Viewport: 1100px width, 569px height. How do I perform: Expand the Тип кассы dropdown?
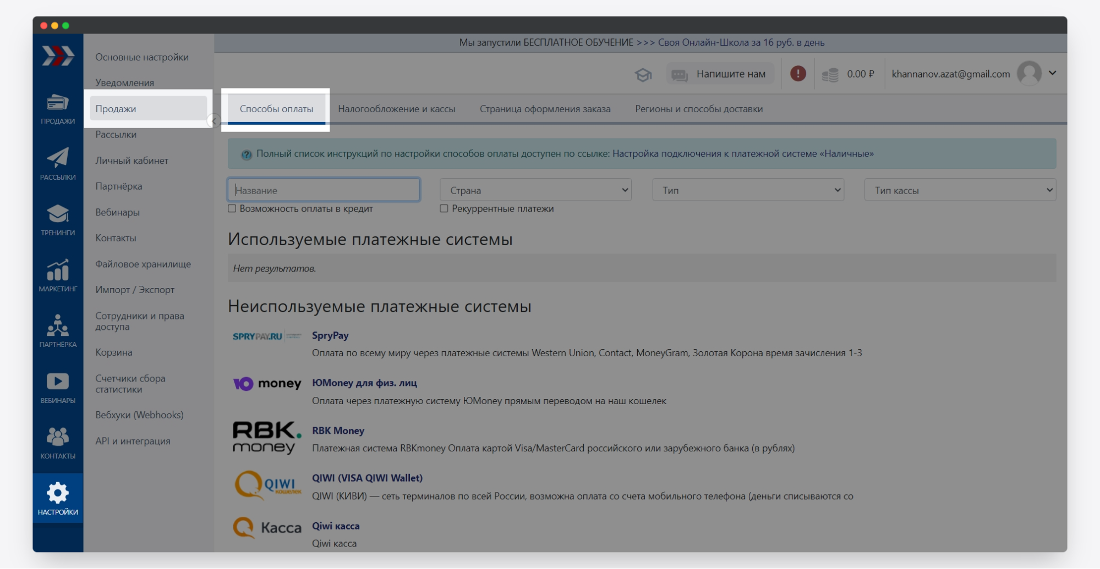coord(960,190)
